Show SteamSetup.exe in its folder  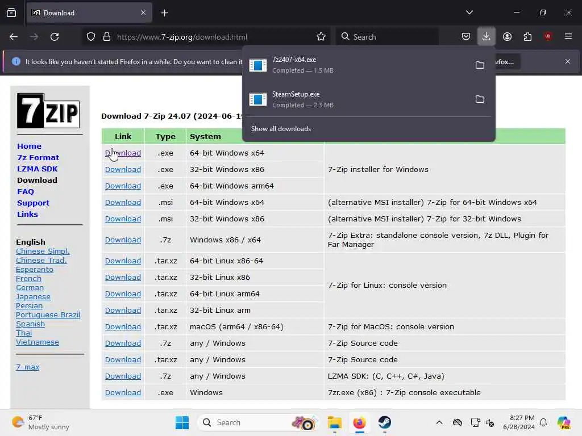tap(480, 99)
